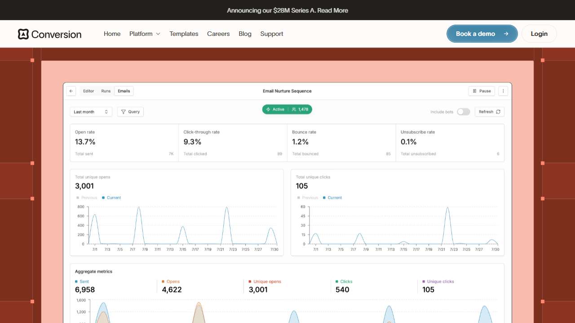Click the Active status badge
The image size is (575, 323).
click(276, 109)
